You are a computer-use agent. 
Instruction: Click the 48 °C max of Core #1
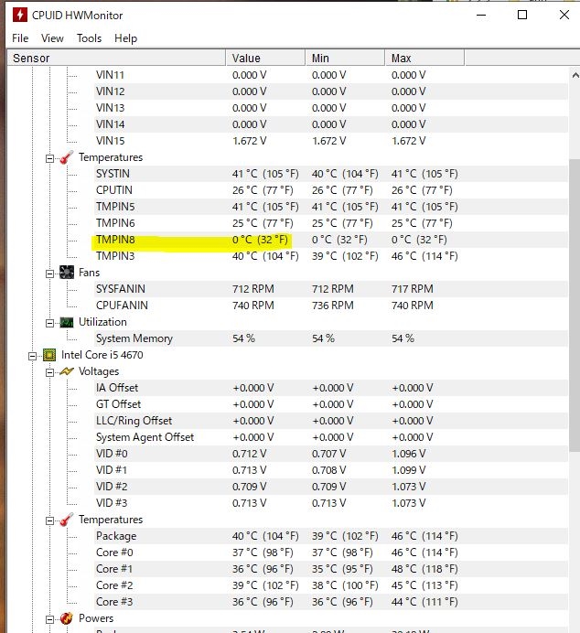point(424,569)
